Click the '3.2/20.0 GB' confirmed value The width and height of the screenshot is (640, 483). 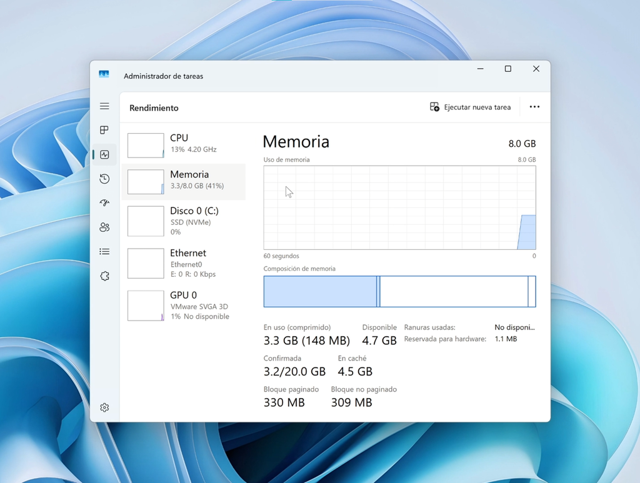[295, 371]
